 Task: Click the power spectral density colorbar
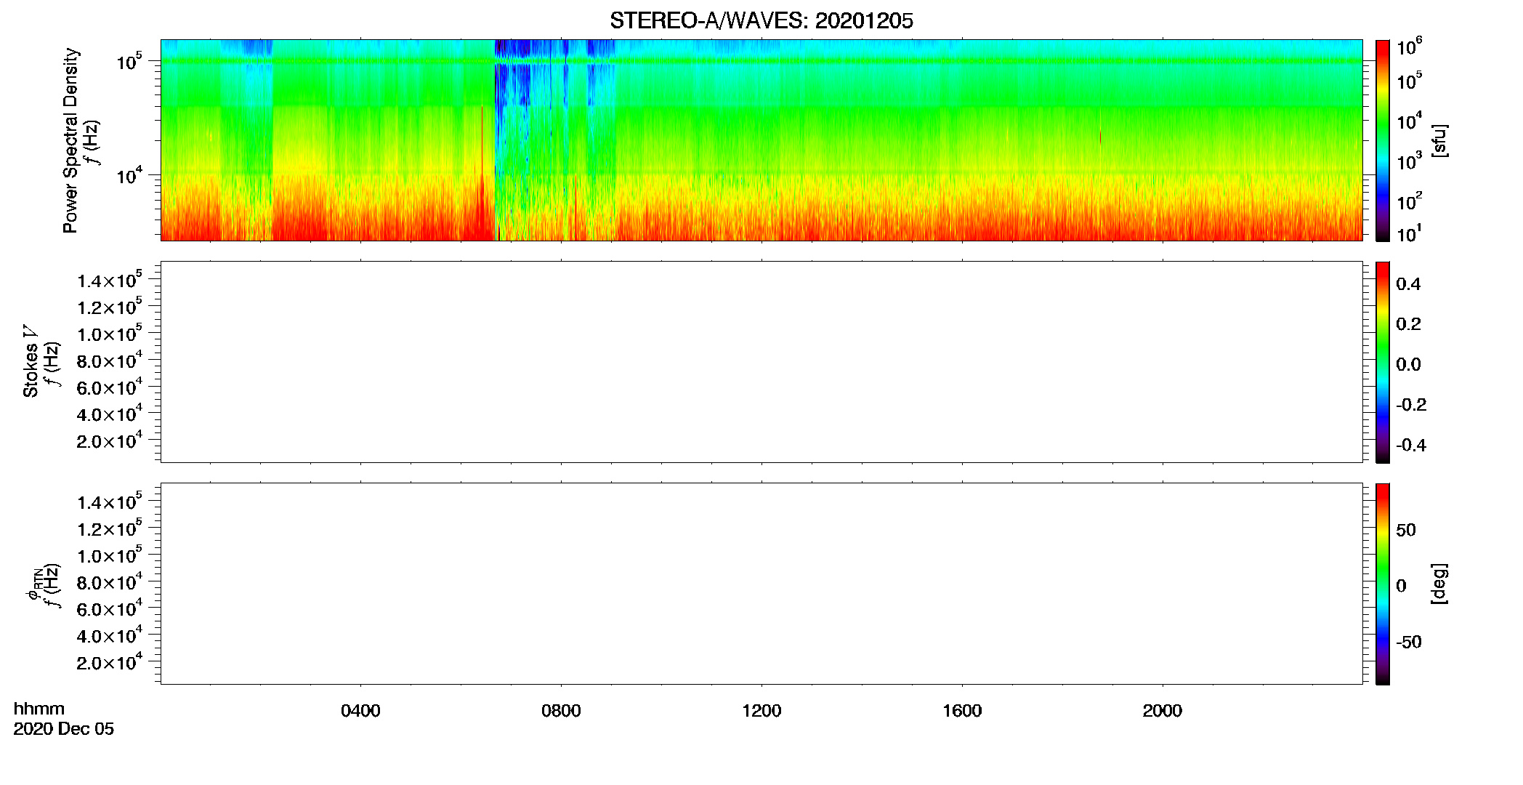[x=1383, y=140]
